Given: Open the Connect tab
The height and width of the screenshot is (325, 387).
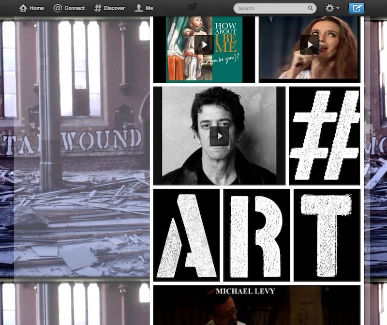Looking at the screenshot, I should tap(69, 8).
